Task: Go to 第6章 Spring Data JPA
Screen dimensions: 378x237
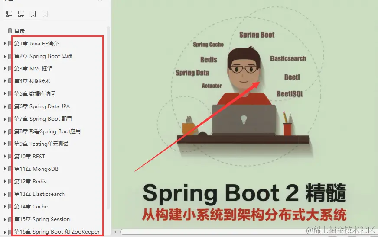Action: click(x=42, y=106)
